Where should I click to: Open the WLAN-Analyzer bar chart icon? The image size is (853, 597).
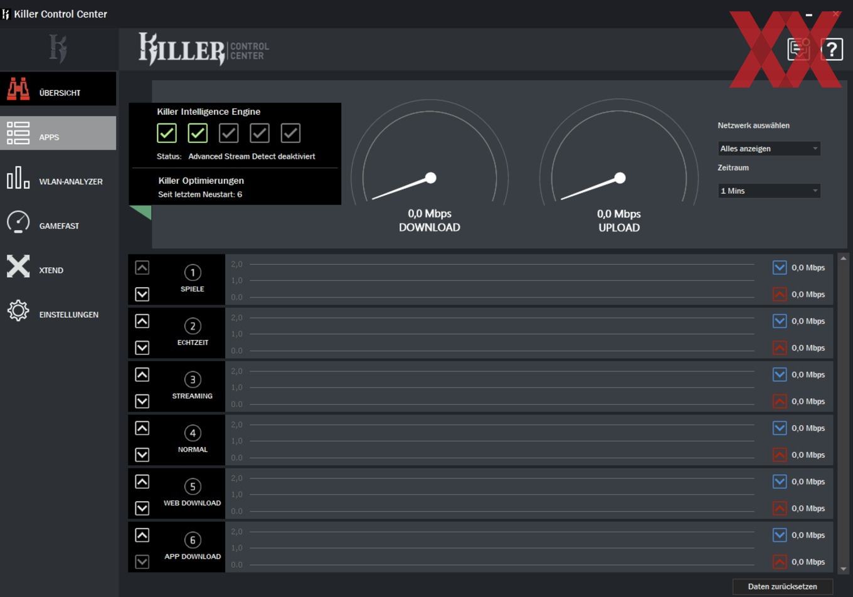(x=18, y=177)
